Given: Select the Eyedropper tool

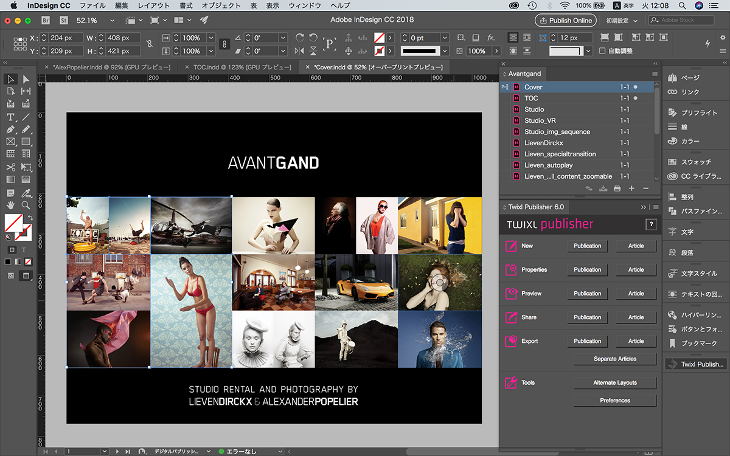Looking at the screenshot, I should point(26,193).
